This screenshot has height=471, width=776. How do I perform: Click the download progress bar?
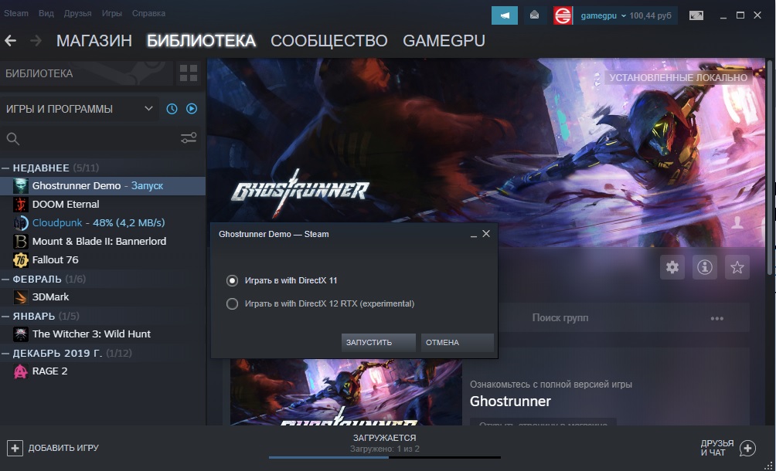[x=385, y=458]
